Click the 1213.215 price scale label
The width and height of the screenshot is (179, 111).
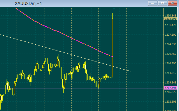(x=171, y=73)
